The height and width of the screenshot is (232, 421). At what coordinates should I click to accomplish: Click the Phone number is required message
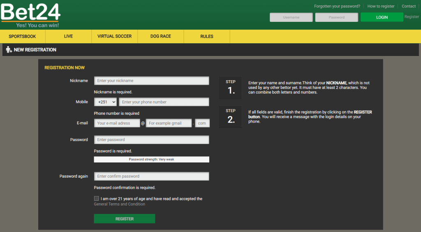click(116, 113)
